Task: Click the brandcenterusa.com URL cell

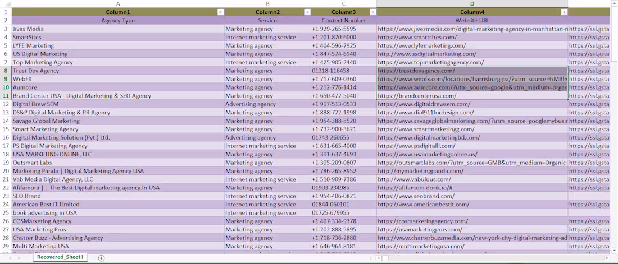Action: point(472,96)
